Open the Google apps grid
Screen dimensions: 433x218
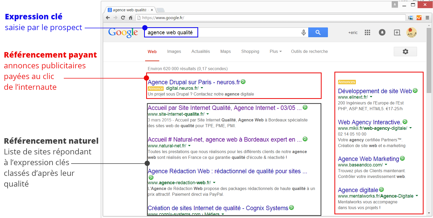click(x=367, y=32)
